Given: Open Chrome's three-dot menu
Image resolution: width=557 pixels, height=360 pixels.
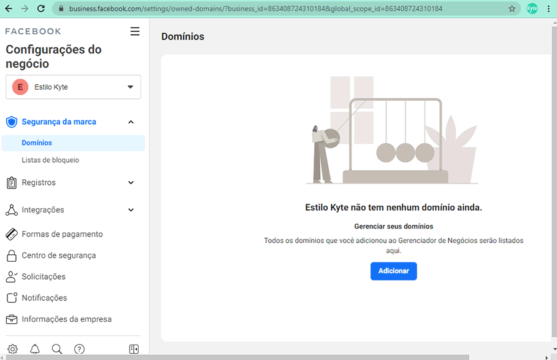Looking at the screenshot, I should click(548, 9).
